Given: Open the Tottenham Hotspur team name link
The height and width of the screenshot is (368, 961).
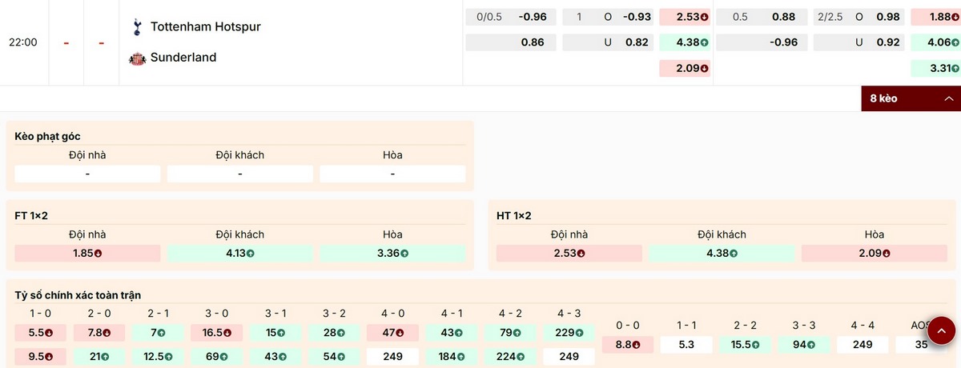Looking at the screenshot, I should [205, 26].
